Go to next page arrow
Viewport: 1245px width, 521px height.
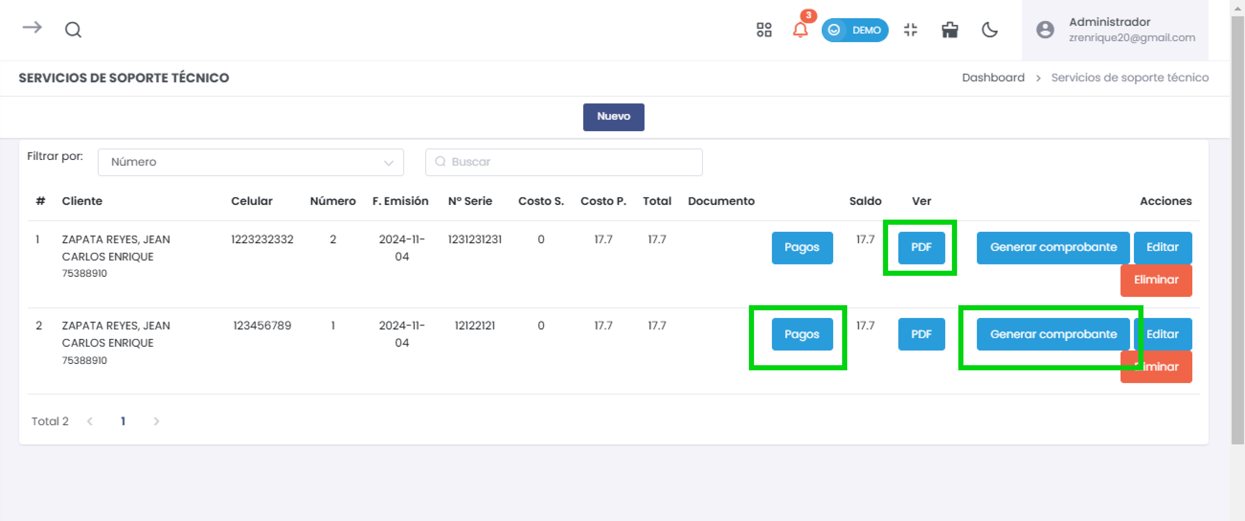[x=156, y=421]
